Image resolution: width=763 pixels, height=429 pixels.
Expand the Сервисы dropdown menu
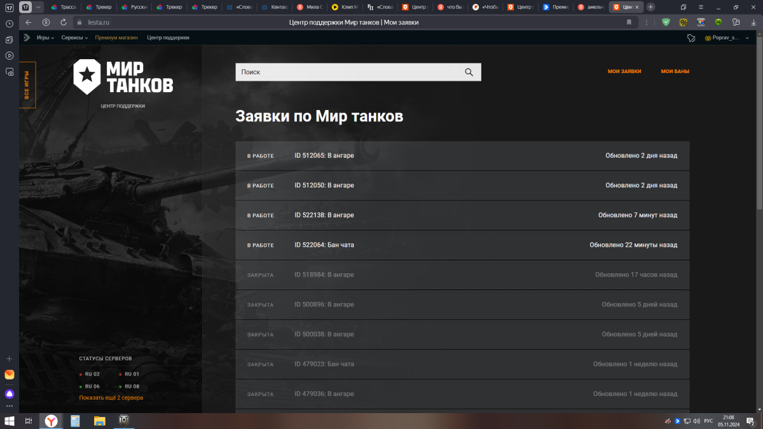pyautogui.click(x=74, y=37)
